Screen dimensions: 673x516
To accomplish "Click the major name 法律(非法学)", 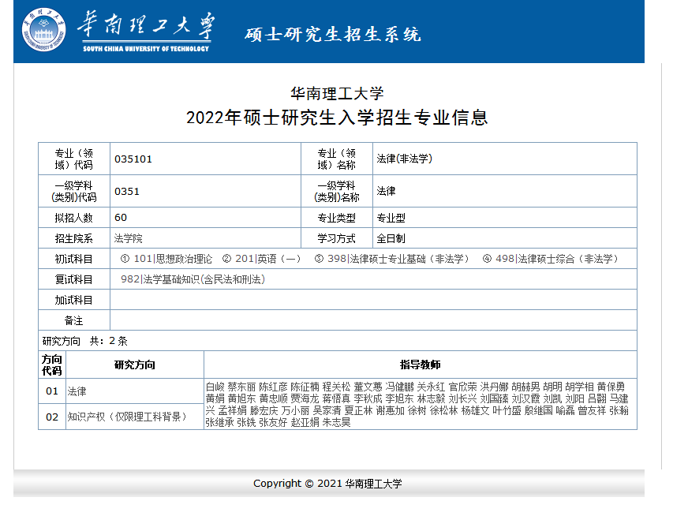I will 404,159.
